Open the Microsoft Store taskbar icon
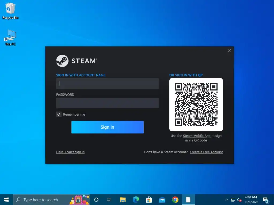 149,200
